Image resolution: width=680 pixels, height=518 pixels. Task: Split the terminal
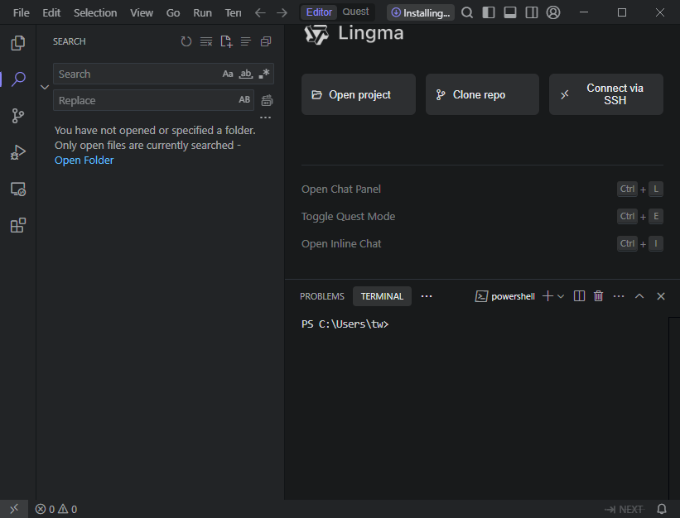tap(579, 296)
